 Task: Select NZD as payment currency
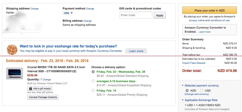point(187,91)
